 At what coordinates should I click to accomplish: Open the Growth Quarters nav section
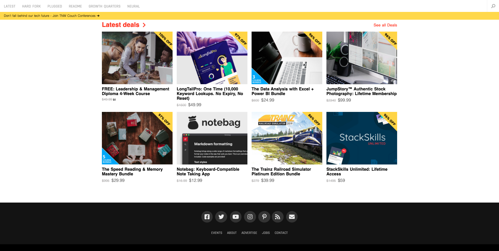(x=104, y=6)
